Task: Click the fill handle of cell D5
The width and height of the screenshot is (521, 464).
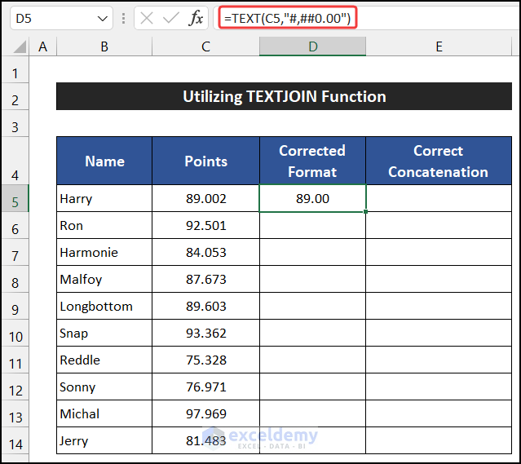Action: [x=366, y=212]
